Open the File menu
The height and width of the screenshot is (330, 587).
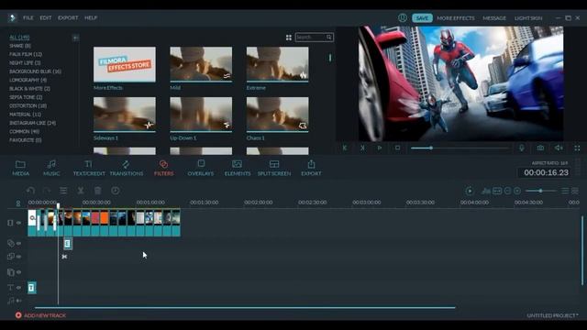(x=28, y=17)
